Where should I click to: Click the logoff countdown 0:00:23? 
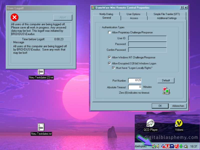tap(59, 39)
